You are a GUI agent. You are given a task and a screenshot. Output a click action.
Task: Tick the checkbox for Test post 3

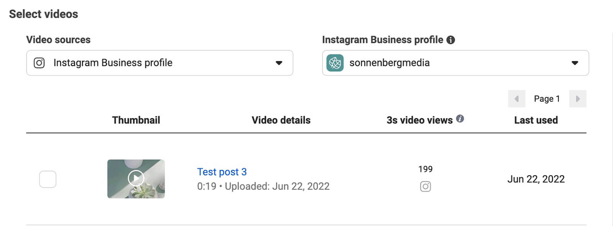(48, 179)
